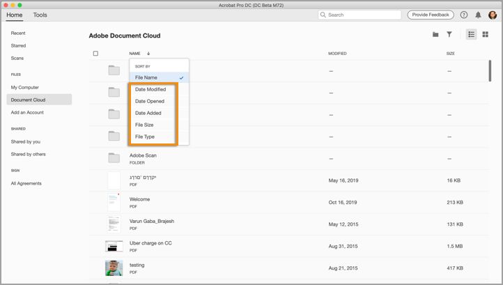Image resolution: width=503 pixels, height=285 pixels.
Task: Click the 16 KB PDF blank thumbnail
Action: (x=114, y=180)
